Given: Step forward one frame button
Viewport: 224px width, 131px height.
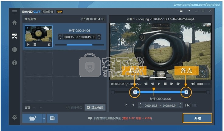Looking at the screenshot, I should [x=172, y=84].
